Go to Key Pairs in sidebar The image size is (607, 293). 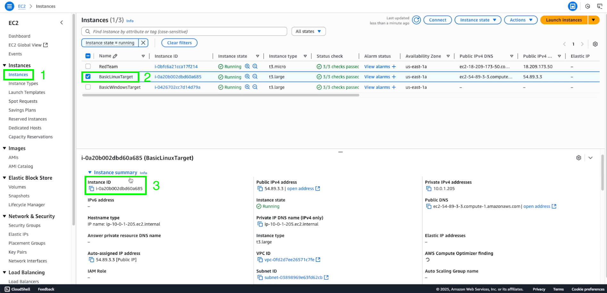click(18, 252)
